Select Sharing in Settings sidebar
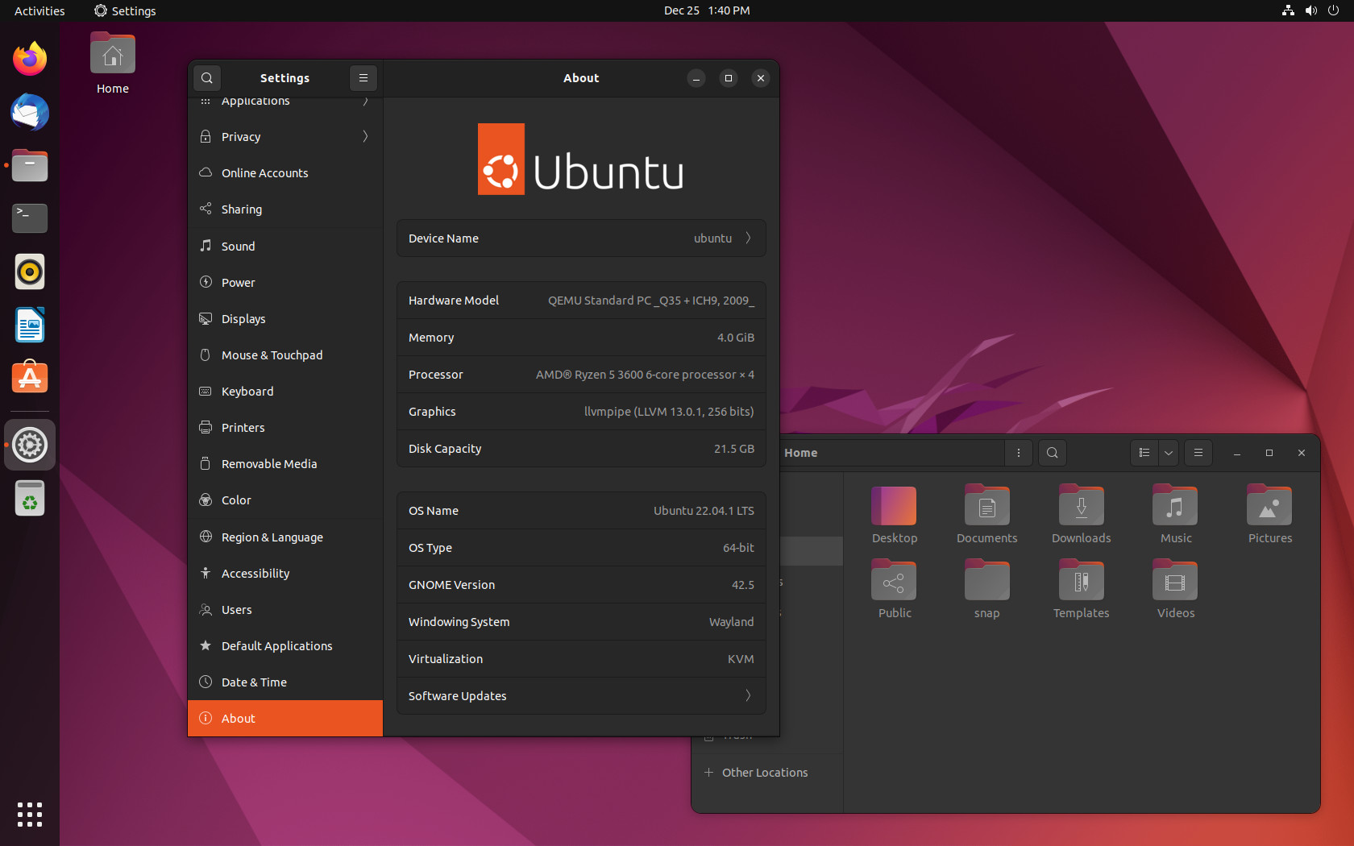 pyautogui.click(x=285, y=209)
